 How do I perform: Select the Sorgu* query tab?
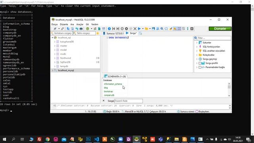131,33
